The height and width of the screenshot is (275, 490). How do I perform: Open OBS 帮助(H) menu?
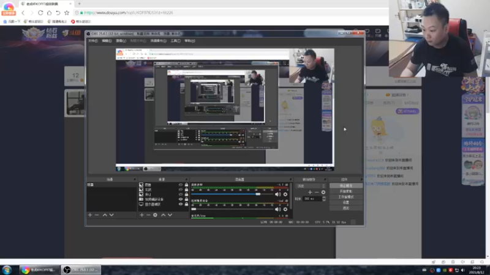[190, 41]
